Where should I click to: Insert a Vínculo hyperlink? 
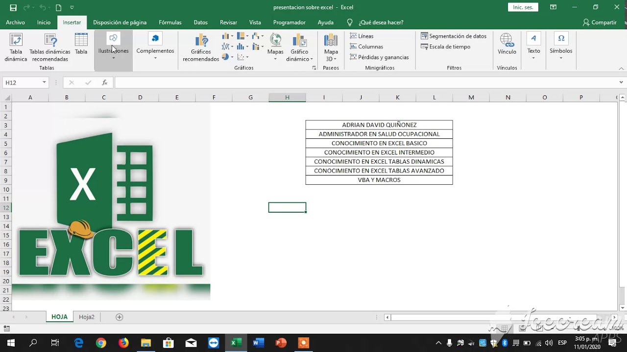pyautogui.click(x=507, y=44)
